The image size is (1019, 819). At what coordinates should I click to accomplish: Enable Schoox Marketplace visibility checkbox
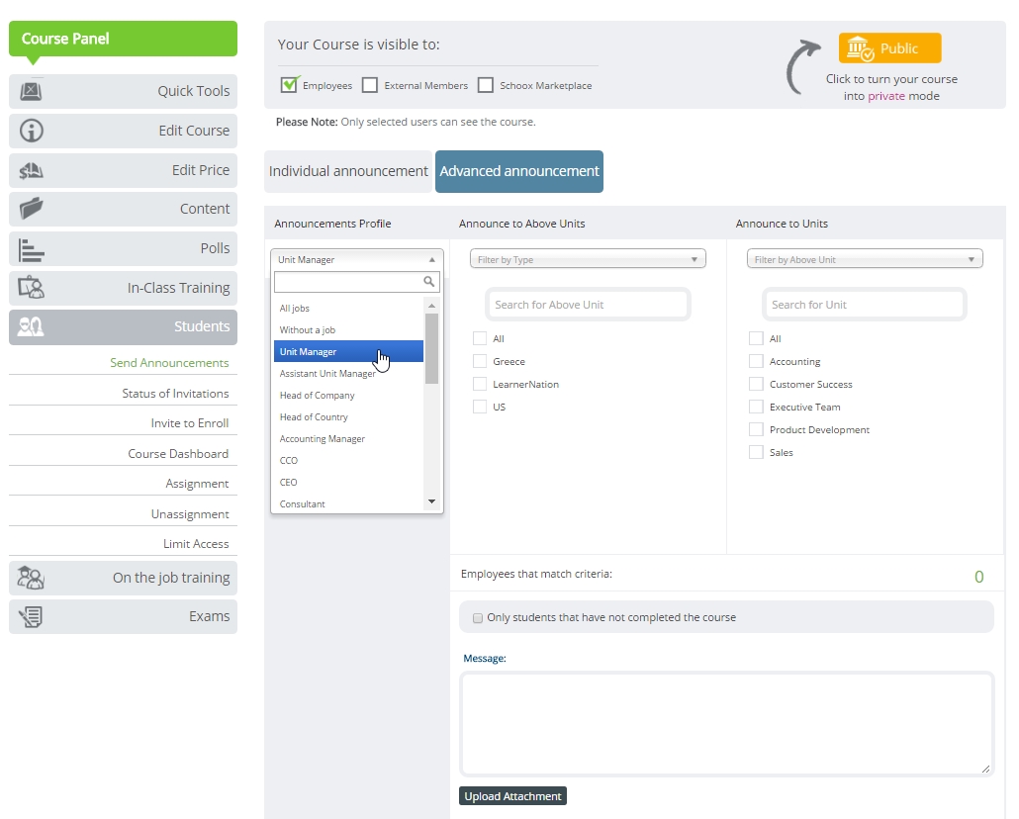pyautogui.click(x=486, y=85)
